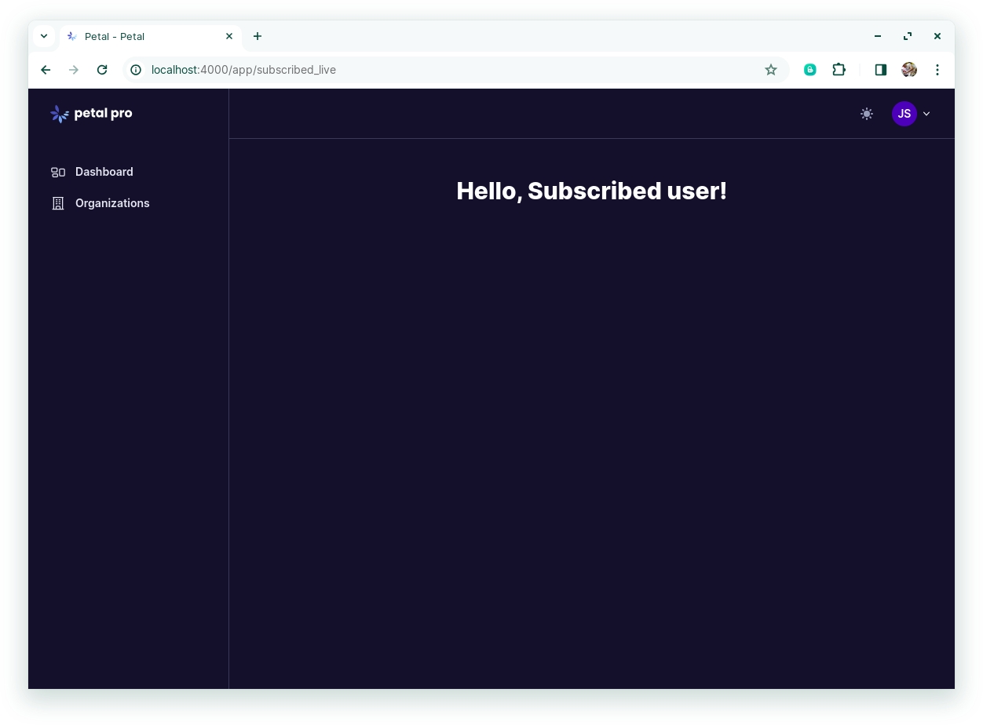Expand the user menu chevron
The width and height of the screenshot is (983, 725).
coord(926,114)
